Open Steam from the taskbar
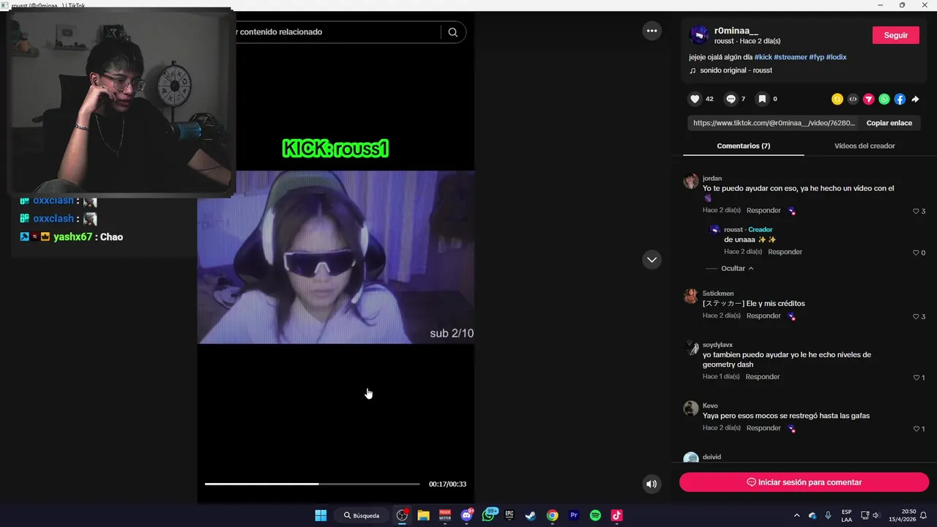Screen dimensions: 937x527 point(531,515)
